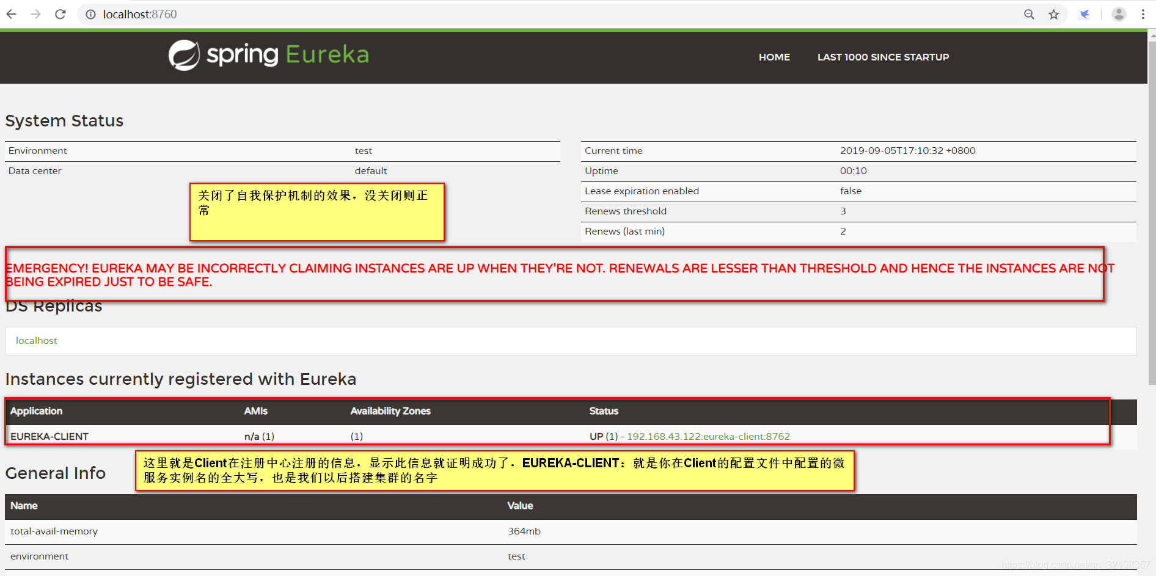Image resolution: width=1156 pixels, height=576 pixels.
Task: Select the total-avail-memory row name
Action: pyautogui.click(x=54, y=531)
